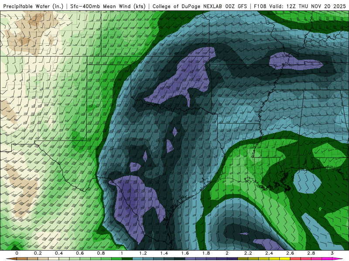The image size is (349, 261).
Task: Click the '0' color scale label
Action: [x=17, y=253]
